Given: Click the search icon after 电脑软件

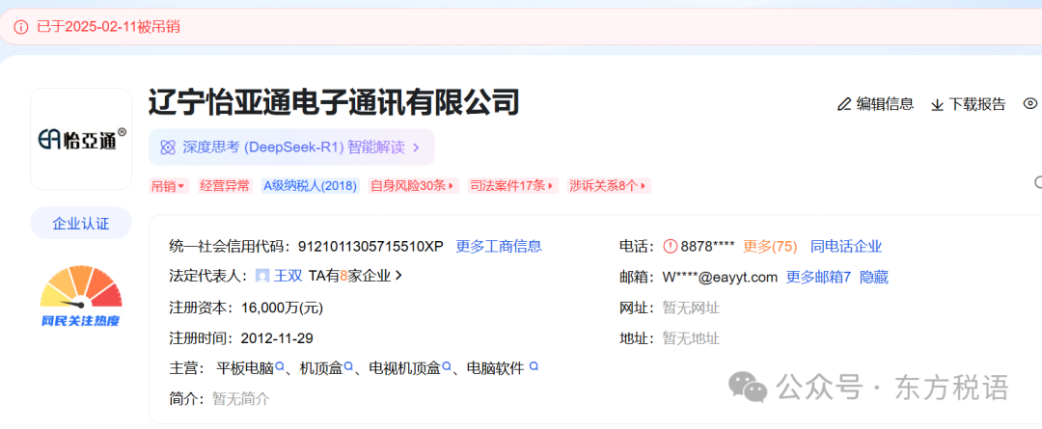Looking at the screenshot, I should (534, 367).
